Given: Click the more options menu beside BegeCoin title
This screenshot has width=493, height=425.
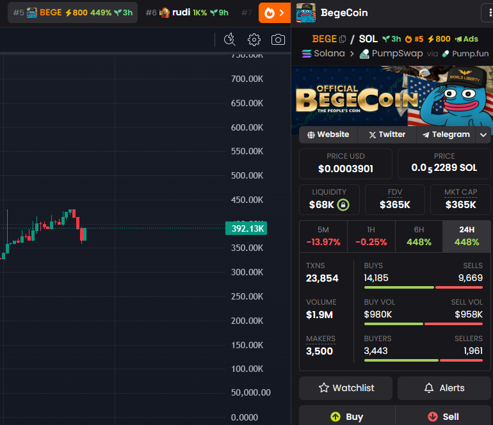Looking at the screenshot, I should (488, 13).
